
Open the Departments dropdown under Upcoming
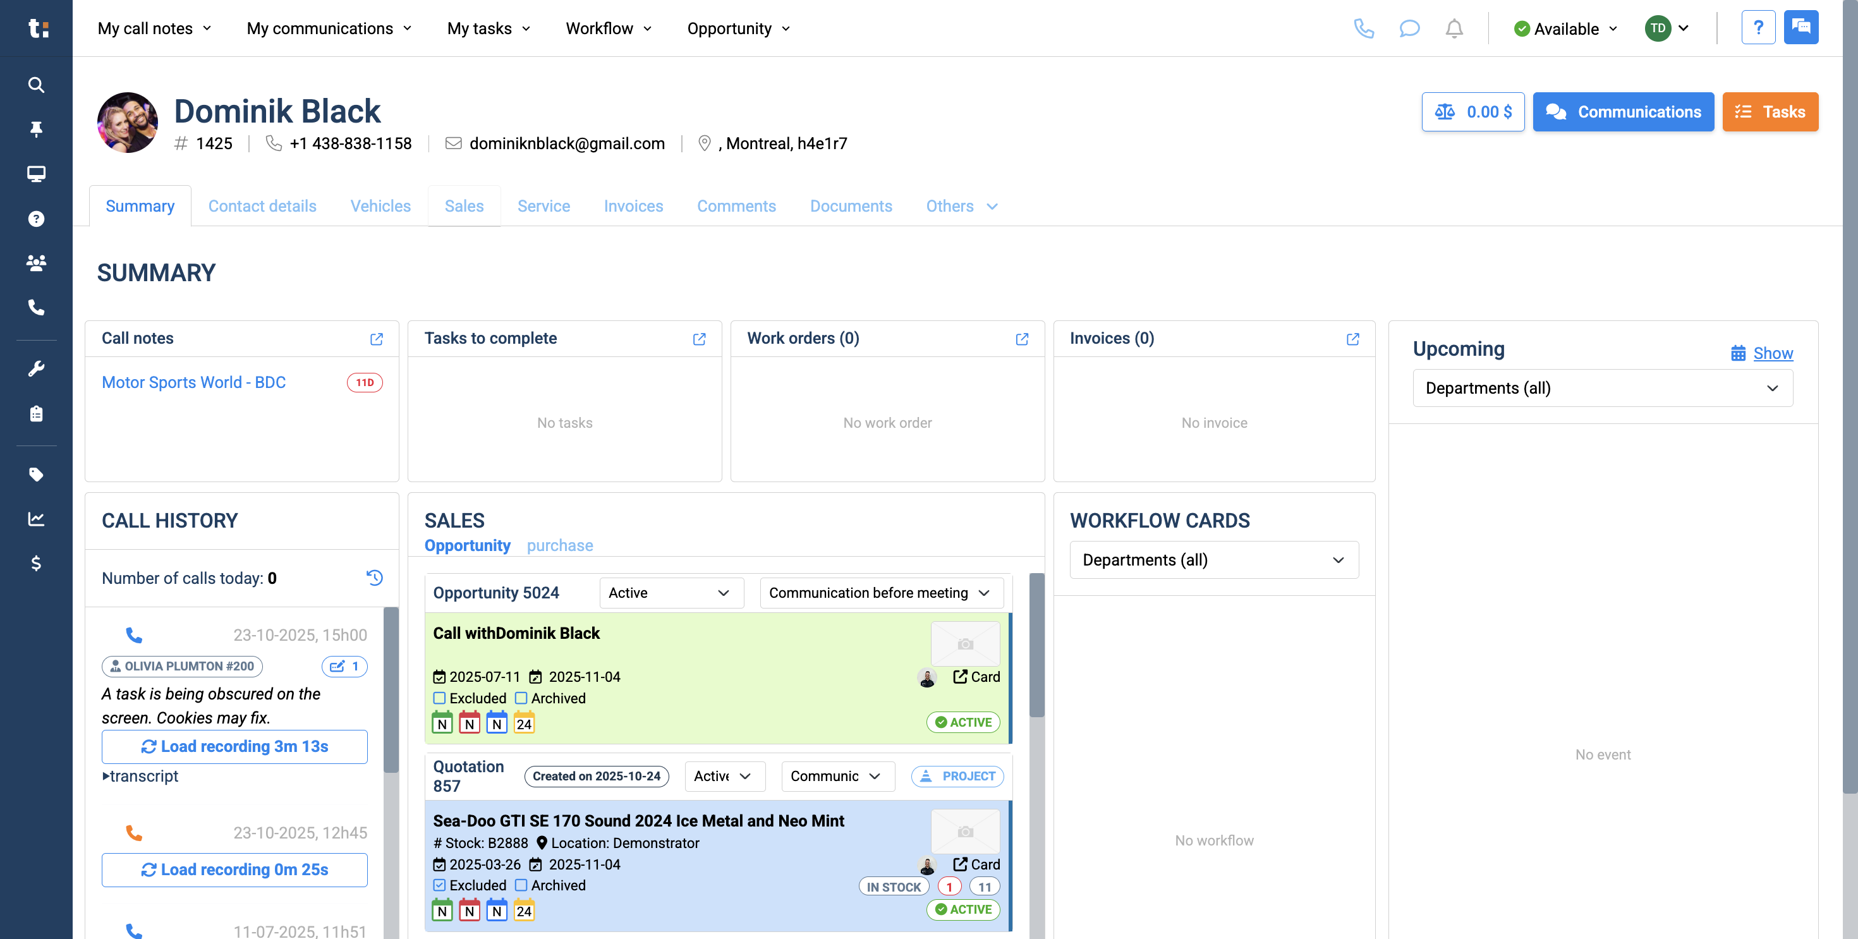[x=1603, y=388]
